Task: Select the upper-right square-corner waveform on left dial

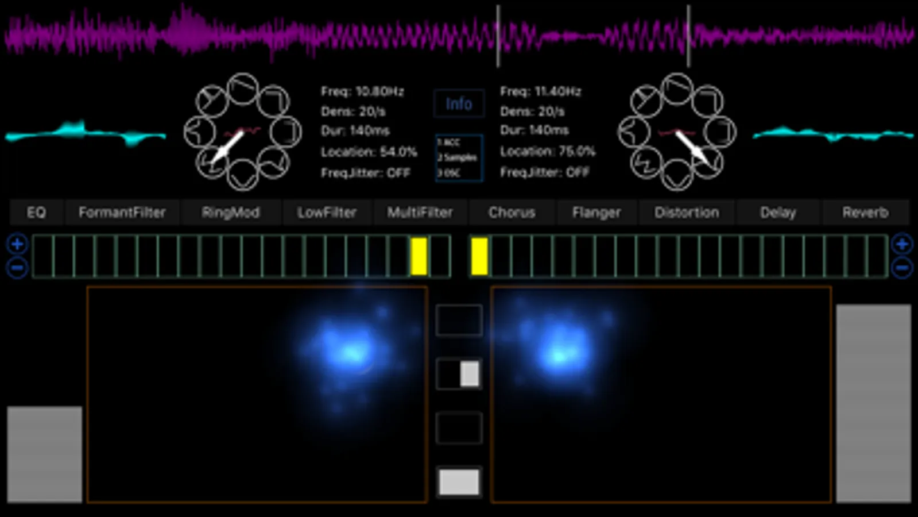Action: [x=273, y=102]
